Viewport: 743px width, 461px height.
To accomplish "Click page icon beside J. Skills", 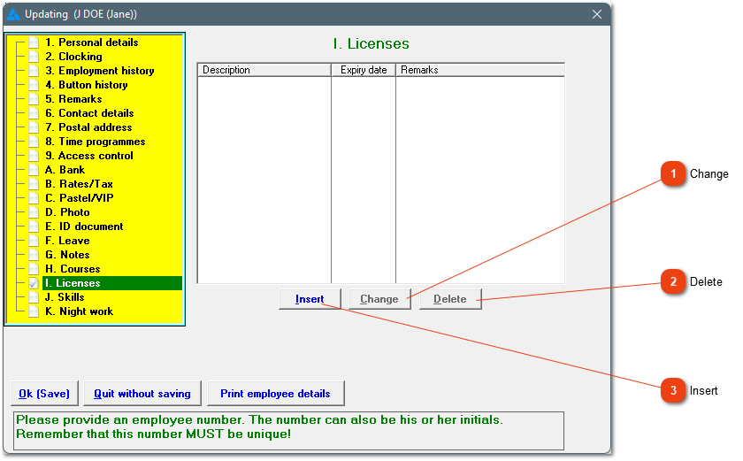I will (34, 297).
